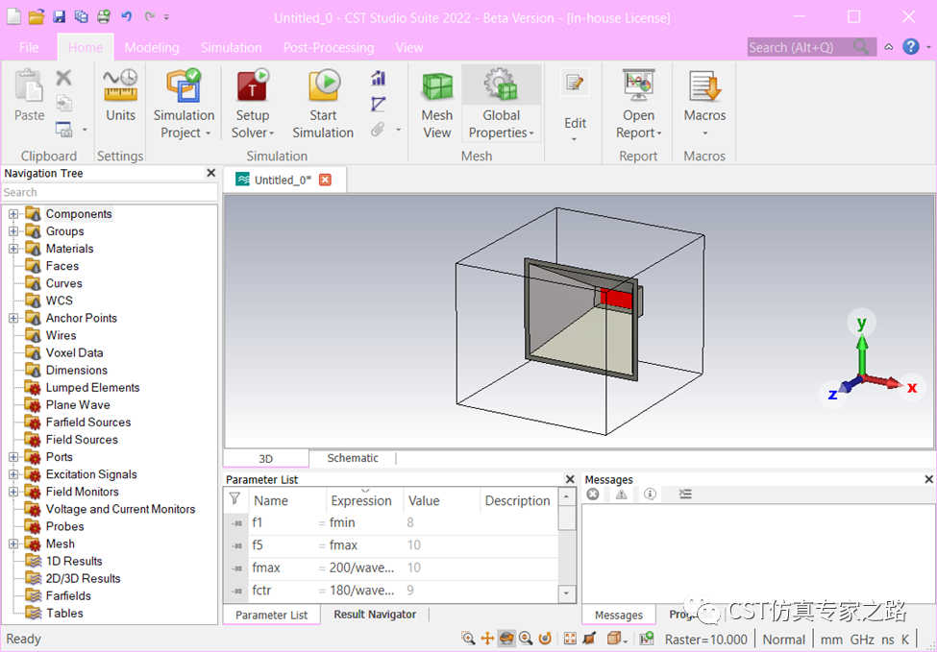937x652 pixels.
Task: Click the Undo arrow in title bar
Action: 127,17
